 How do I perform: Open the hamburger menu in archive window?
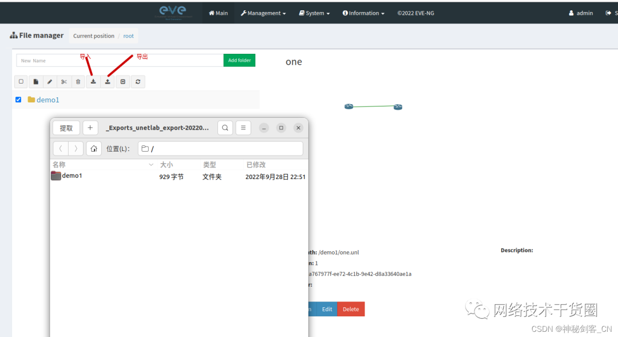click(243, 128)
